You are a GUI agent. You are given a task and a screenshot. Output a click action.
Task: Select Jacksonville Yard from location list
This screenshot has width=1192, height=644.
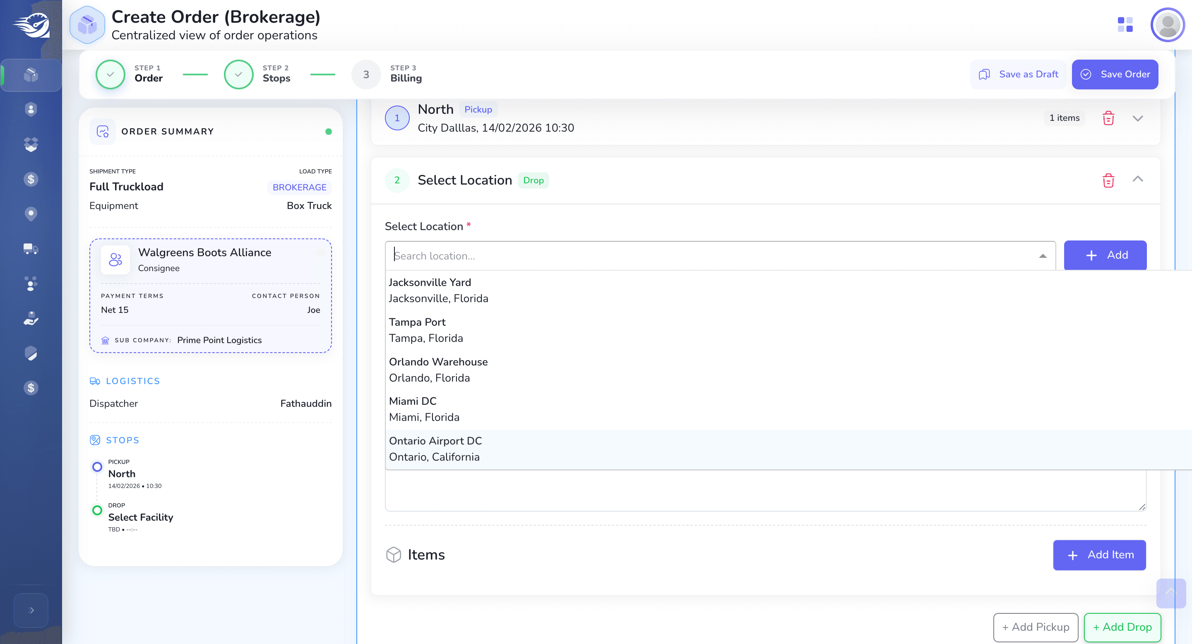(x=788, y=291)
